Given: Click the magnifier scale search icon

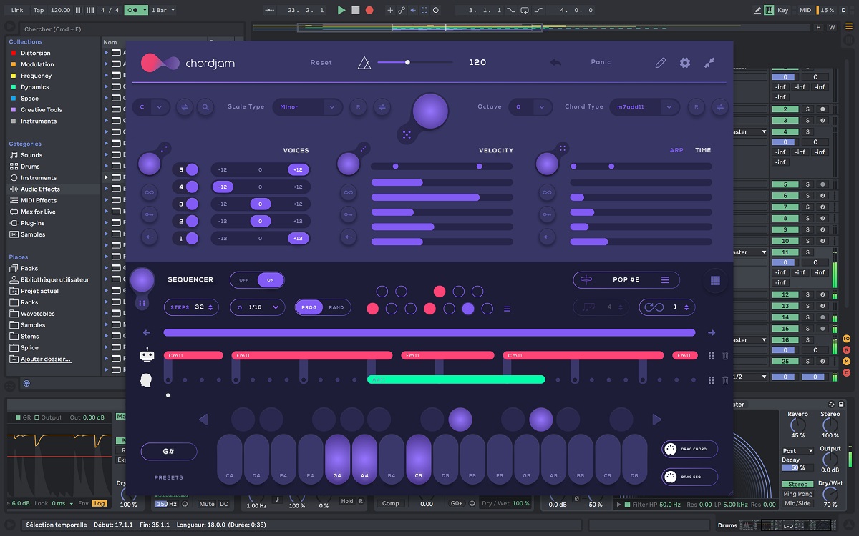Looking at the screenshot, I should coord(205,107).
